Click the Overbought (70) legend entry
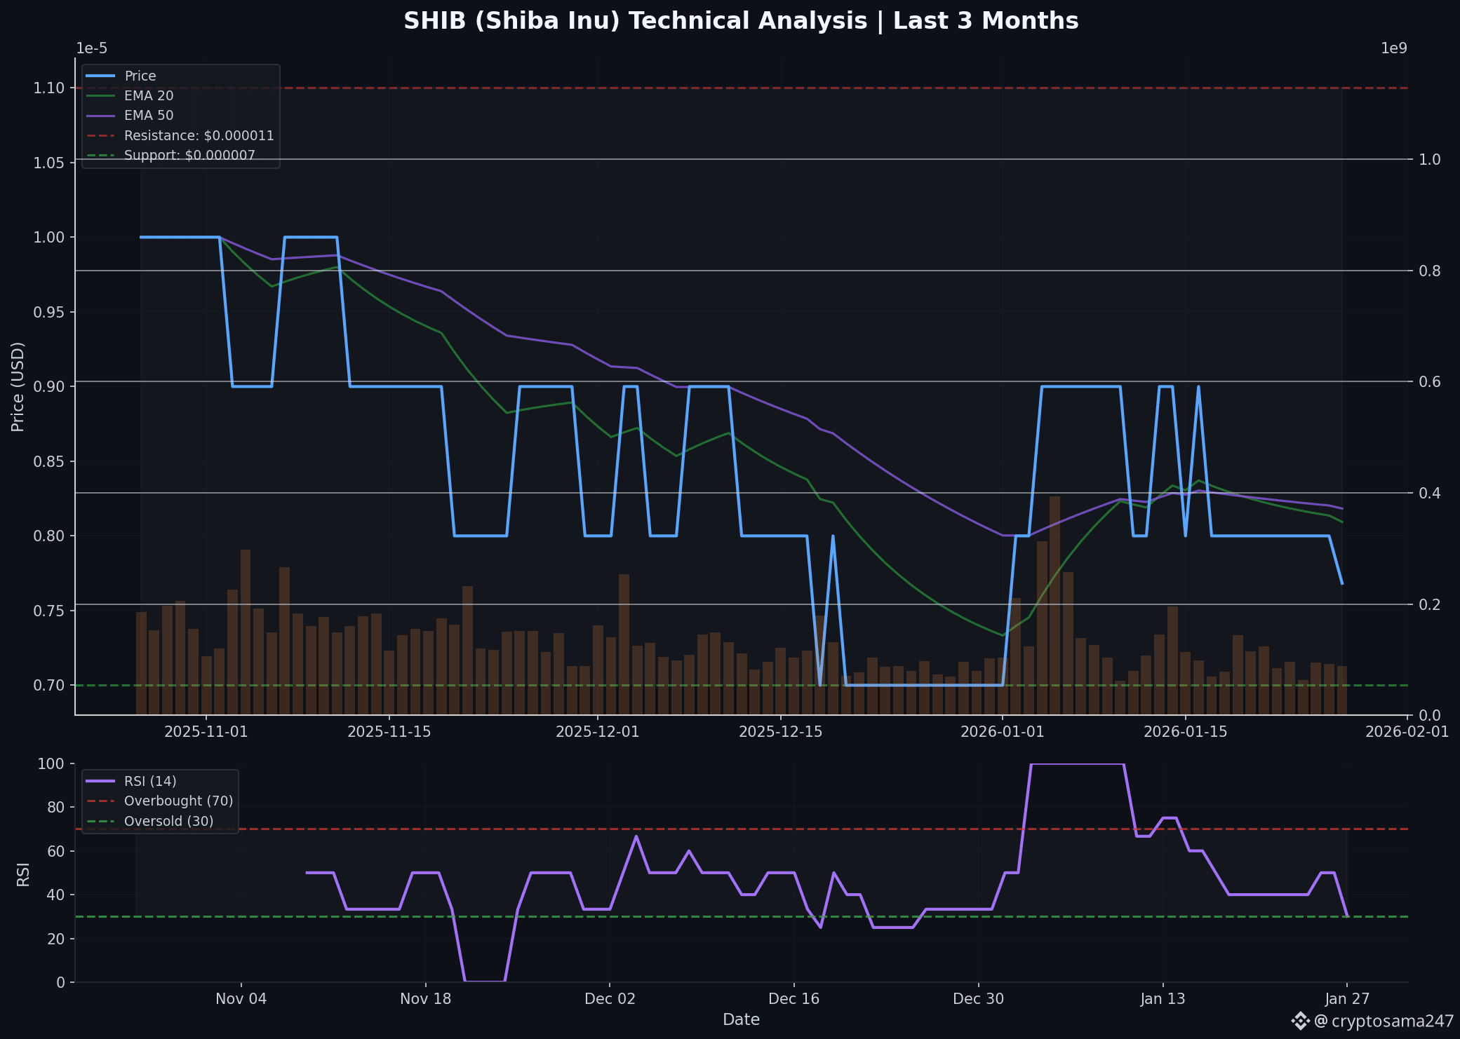This screenshot has width=1460, height=1039. [x=178, y=801]
